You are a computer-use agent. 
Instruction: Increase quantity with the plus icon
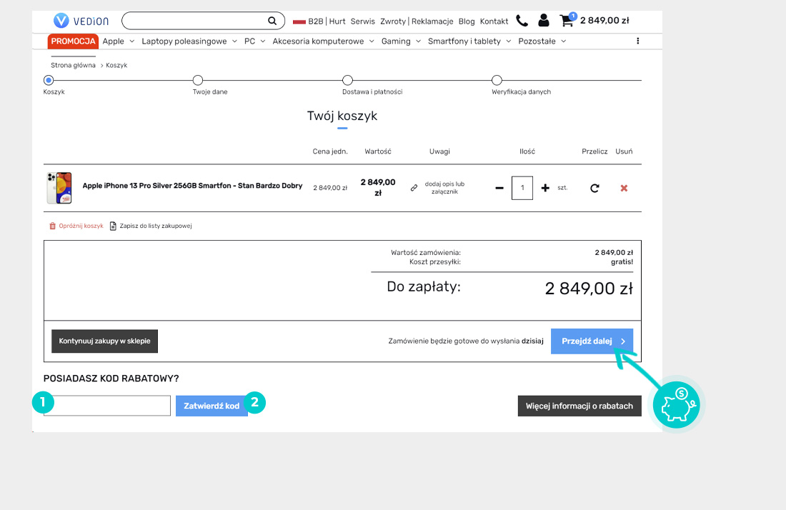click(545, 188)
